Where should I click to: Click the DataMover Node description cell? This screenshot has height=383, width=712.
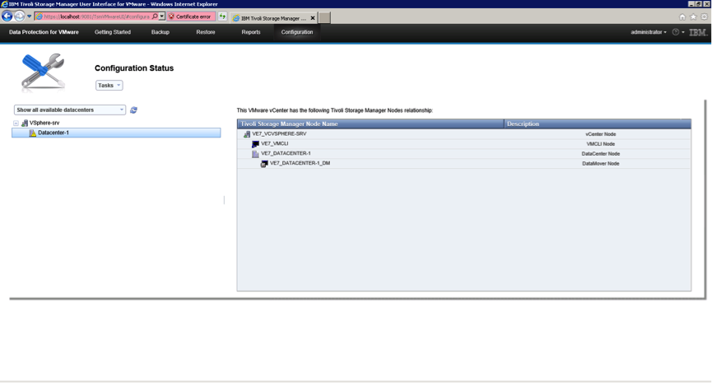[600, 164]
